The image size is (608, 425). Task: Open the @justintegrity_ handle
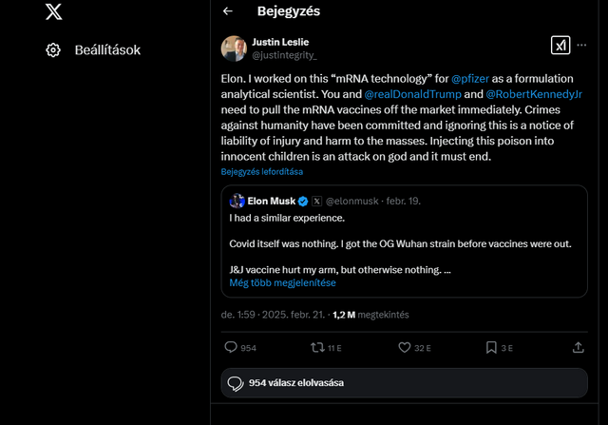point(285,55)
